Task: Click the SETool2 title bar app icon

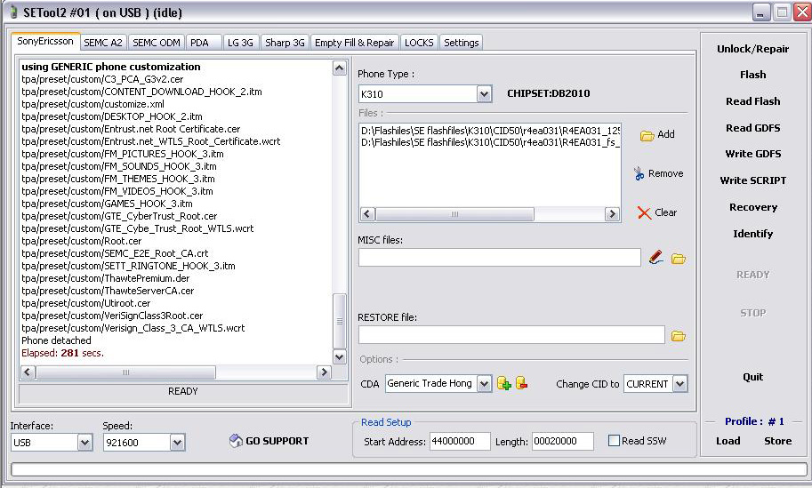Action: [13, 12]
